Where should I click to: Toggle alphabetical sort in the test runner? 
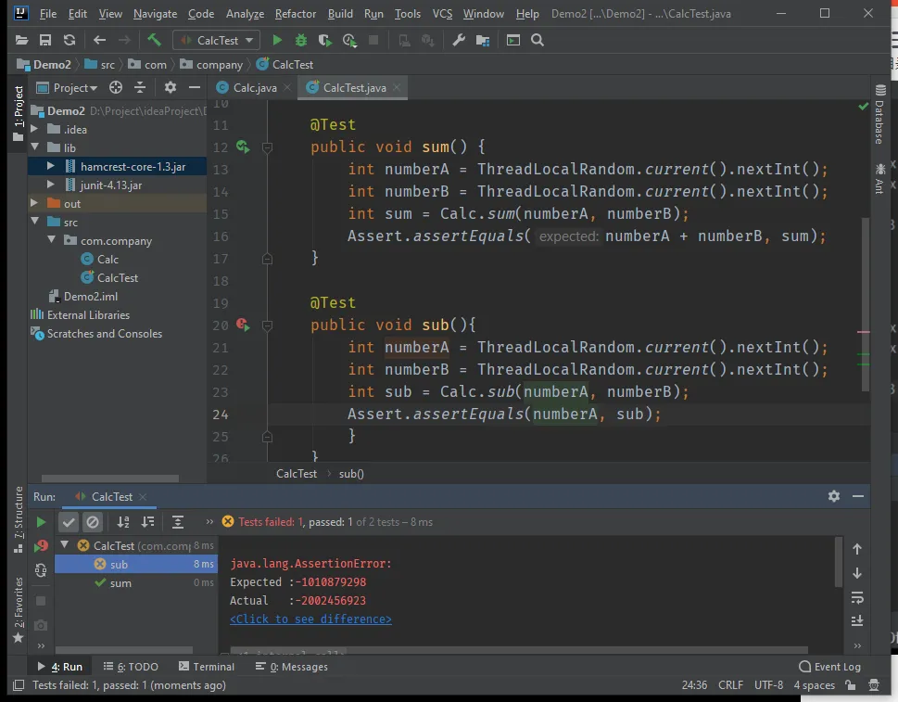click(x=123, y=522)
